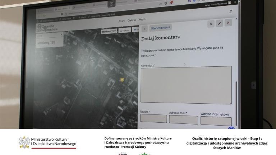The height and width of the screenshot is (155, 276).
Task: Clear the map search field with its X
Action: coord(61,34)
